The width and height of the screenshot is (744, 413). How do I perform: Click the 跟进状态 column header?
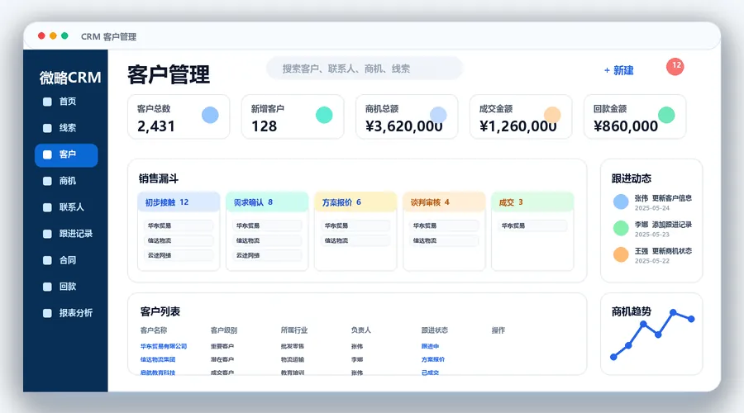435,330
